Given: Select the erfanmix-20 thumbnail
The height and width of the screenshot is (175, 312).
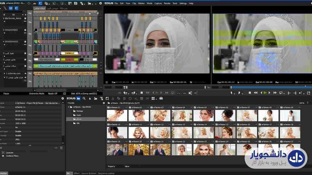Looking at the screenshot, I should point(139,149).
